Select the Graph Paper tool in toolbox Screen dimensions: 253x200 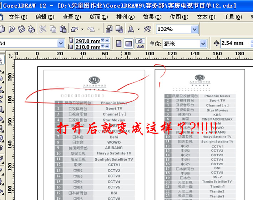click(1, 129)
